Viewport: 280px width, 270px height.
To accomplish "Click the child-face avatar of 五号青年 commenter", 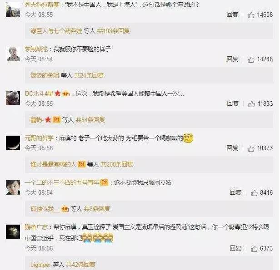I will (13, 187).
